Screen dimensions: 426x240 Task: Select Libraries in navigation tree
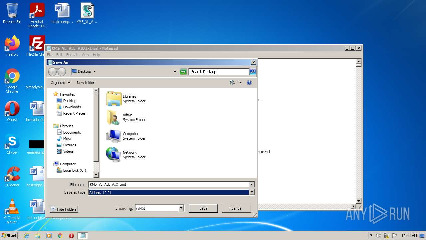tap(63, 126)
